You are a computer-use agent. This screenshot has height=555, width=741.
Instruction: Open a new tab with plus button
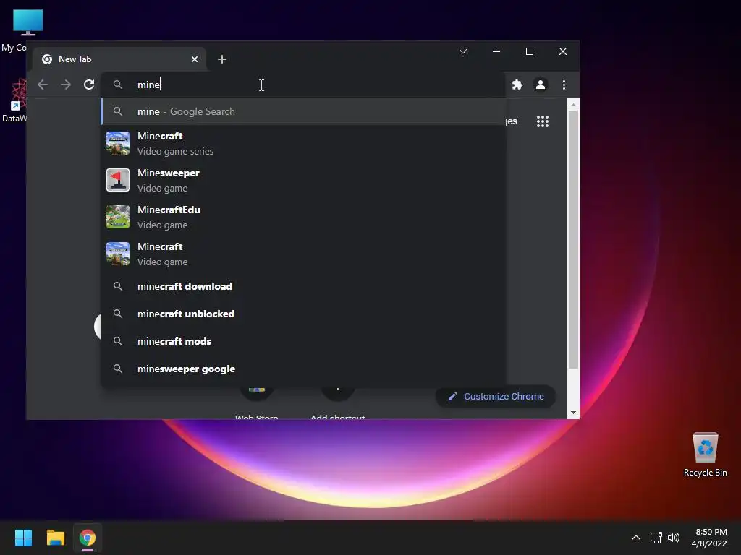222,59
